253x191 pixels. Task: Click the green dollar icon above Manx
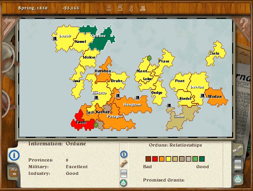coord(149,58)
